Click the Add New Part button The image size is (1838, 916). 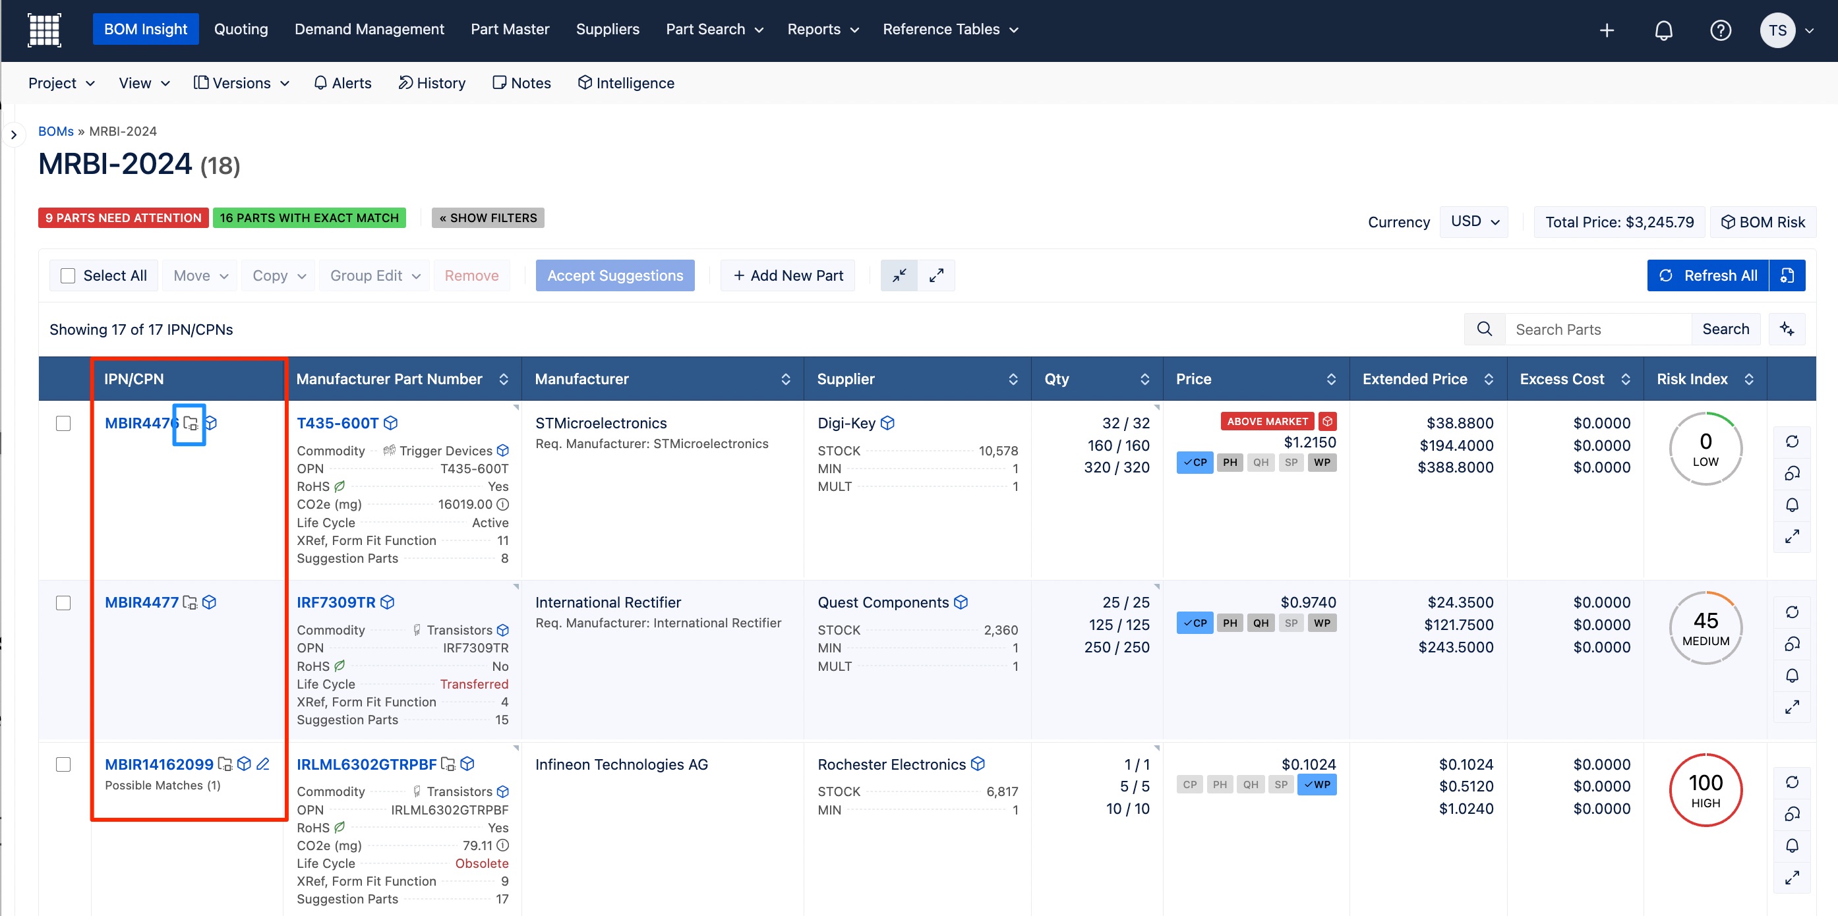pos(788,275)
